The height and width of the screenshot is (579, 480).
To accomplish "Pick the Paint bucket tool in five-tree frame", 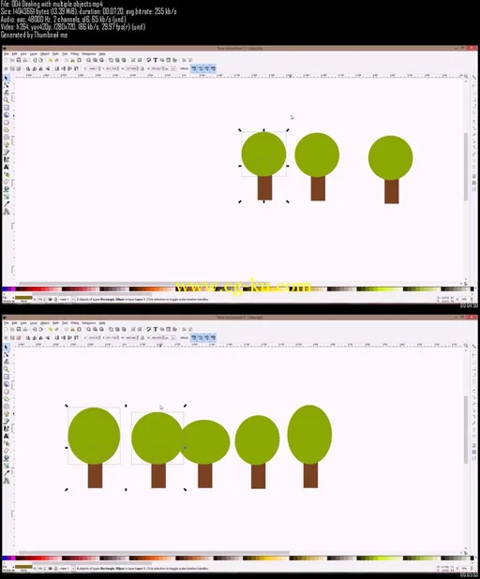I will point(7,458).
